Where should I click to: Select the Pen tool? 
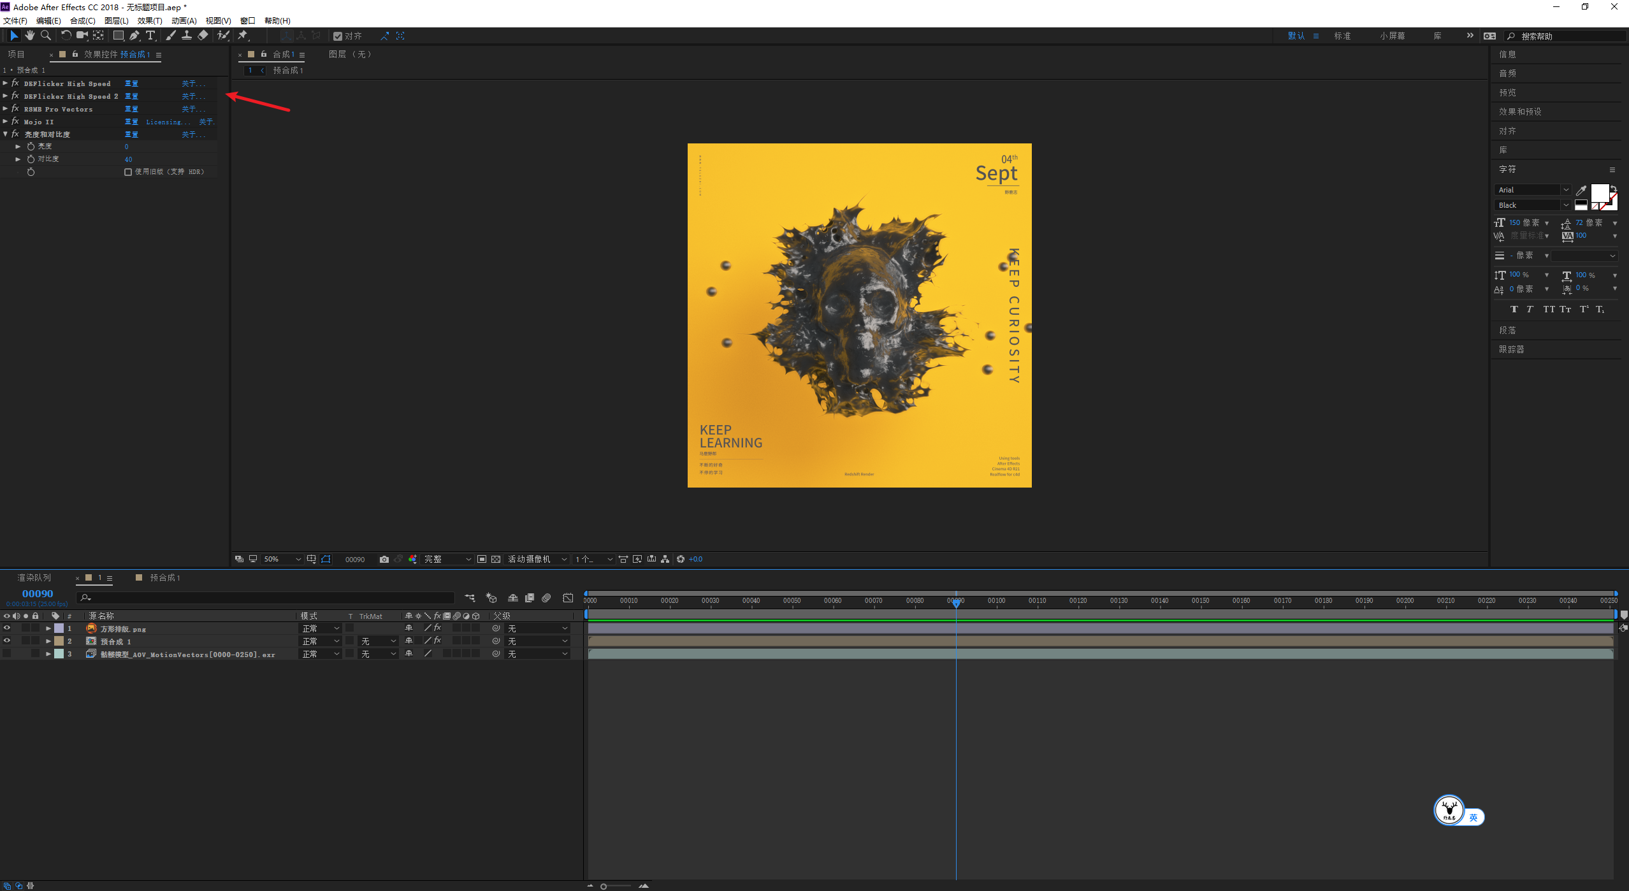(x=134, y=36)
